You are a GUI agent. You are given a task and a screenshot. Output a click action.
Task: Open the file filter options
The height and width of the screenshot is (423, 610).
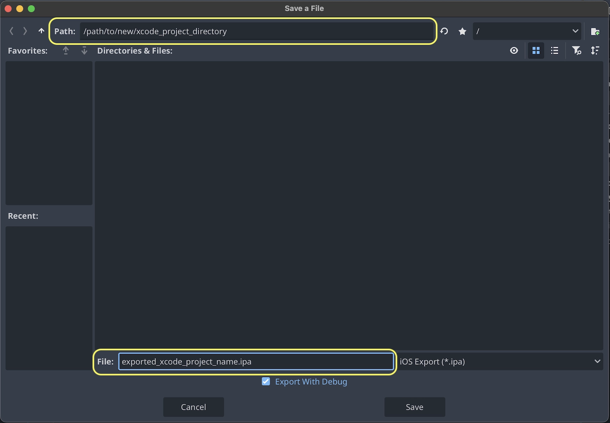click(576, 51)
